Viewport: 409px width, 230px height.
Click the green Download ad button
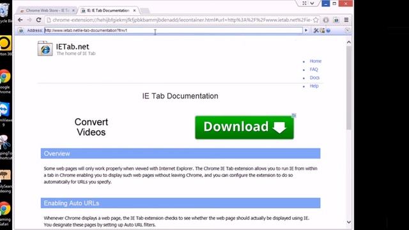(244, 127)
